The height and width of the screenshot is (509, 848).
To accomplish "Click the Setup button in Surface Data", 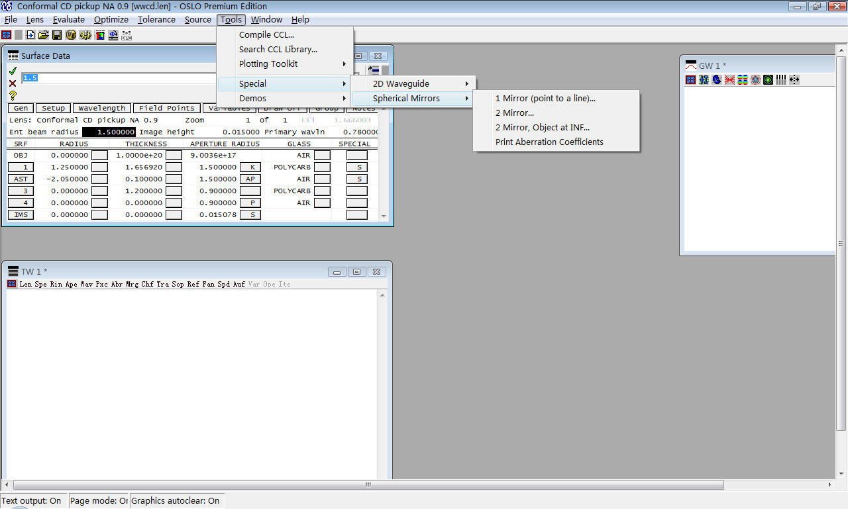I will pos(54,108).
